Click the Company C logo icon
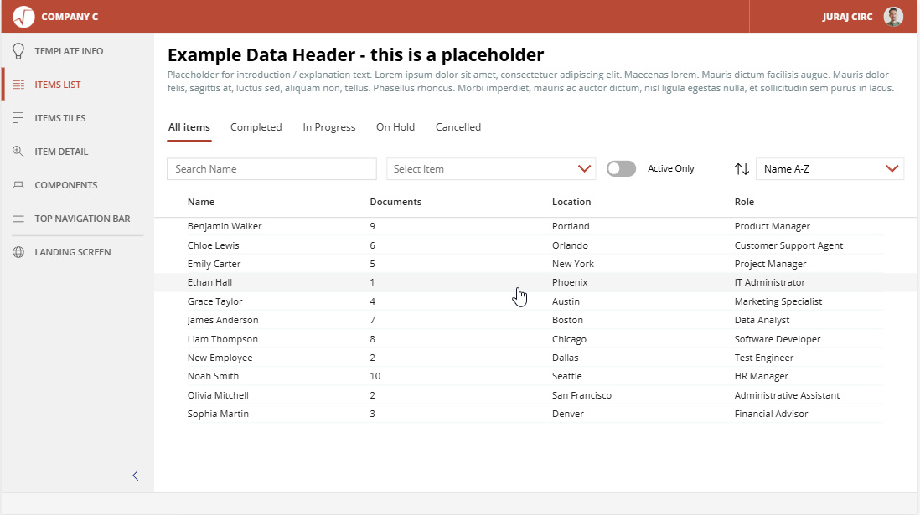This screenshot has height=515, width=920. coord(23,17)
